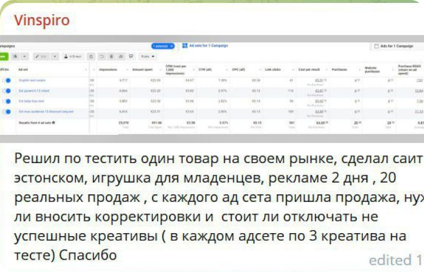
Task: Click the duplicate icon in the toolbar
Action: tap(15, 57)
